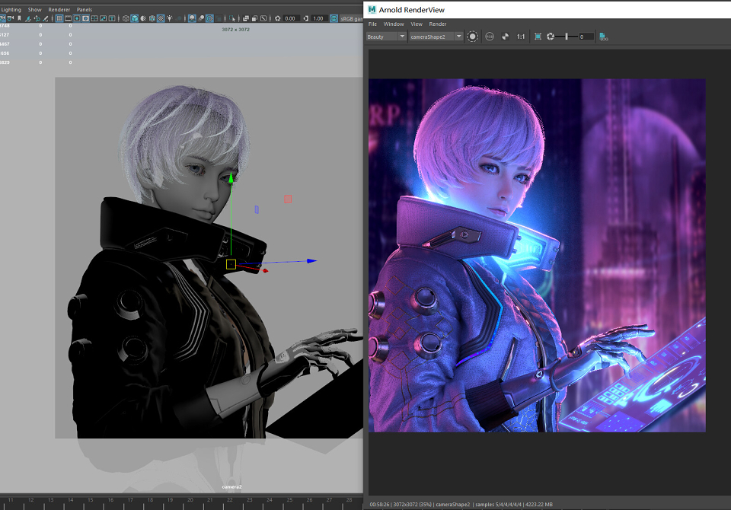Image resolution: width=731 pixels, height=510 pixels.
Task: Enable the crop region tool in RenderView
Action: (538, 37)
